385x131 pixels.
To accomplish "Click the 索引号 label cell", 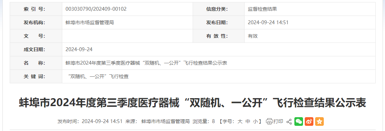I will 36,9.
